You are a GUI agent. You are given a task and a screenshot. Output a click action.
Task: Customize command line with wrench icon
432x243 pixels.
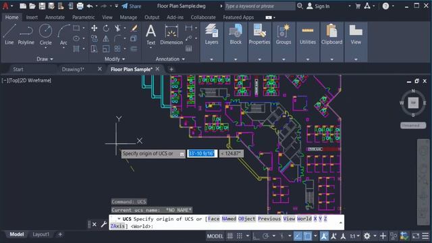point(104,224)
